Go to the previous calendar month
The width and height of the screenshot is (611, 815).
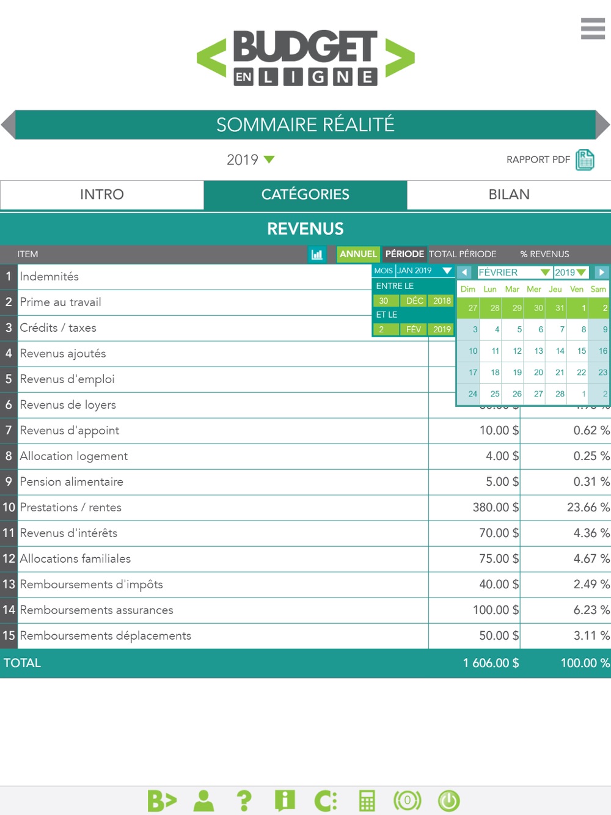point(464,272)
